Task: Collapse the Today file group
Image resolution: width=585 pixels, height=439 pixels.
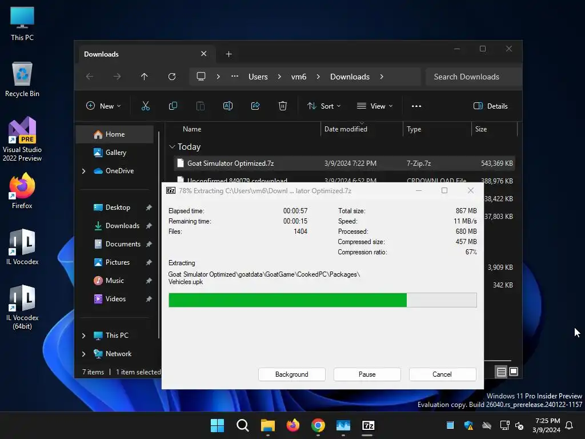Action: (172, 147)
